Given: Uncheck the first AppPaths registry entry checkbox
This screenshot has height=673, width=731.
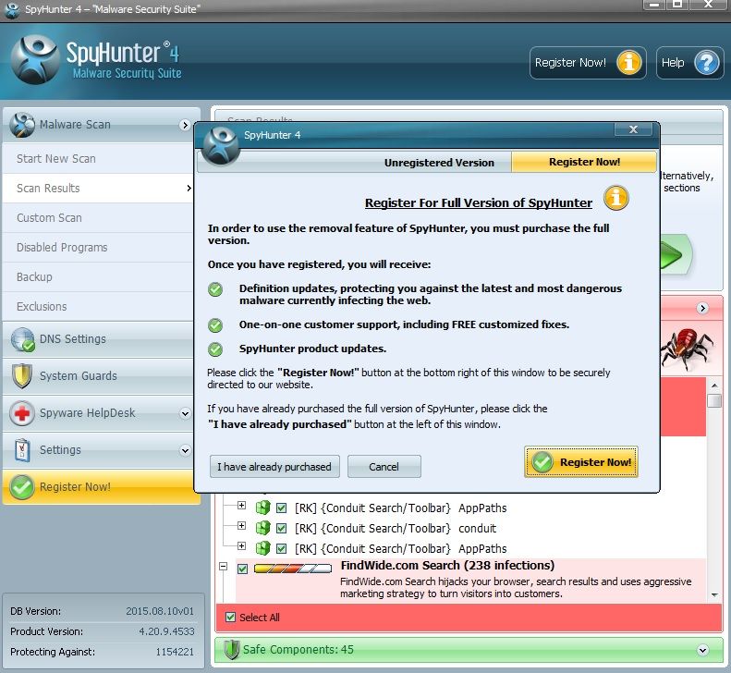Looking at the screenshot, I should click(281, 508).
